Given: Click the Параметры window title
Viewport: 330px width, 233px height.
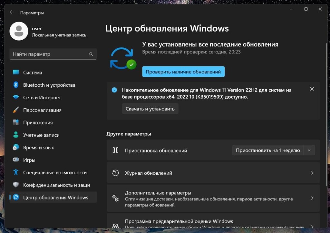Looking at the screenshot, I should (x=32, y=13).
